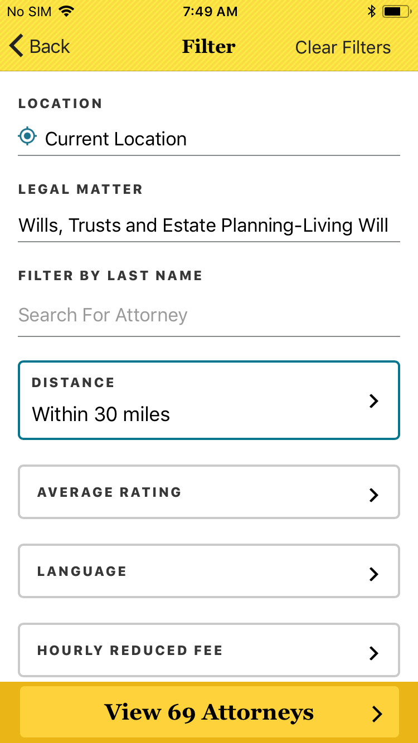Screen dimensions: 418x743
Task: Tap arrow on View 69 Attorneys button
Action: [x=377, y=713]
